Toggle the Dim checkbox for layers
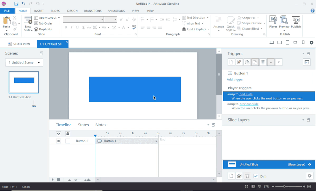This screenshot has height=191, width=316. click(x=256, y=176)
